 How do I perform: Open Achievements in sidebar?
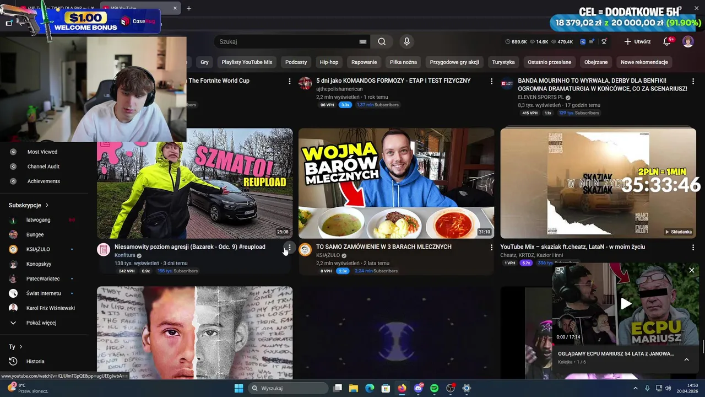44,181
